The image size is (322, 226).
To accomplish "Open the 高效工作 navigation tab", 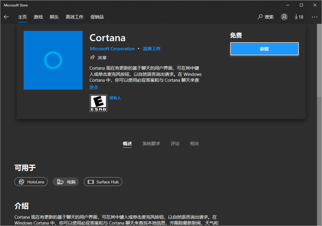I will coord(75,17).
